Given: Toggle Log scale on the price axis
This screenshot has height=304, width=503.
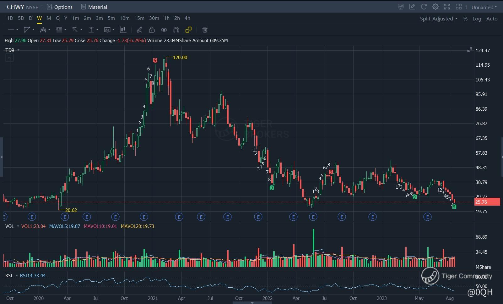Looking at the screenshot, I should pyautogui.click(x=477, y=19).
